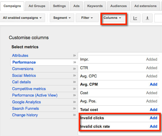Open the Filter dropdown menu
This screenshot has width=162, height=136.
[x=87, y=18]
